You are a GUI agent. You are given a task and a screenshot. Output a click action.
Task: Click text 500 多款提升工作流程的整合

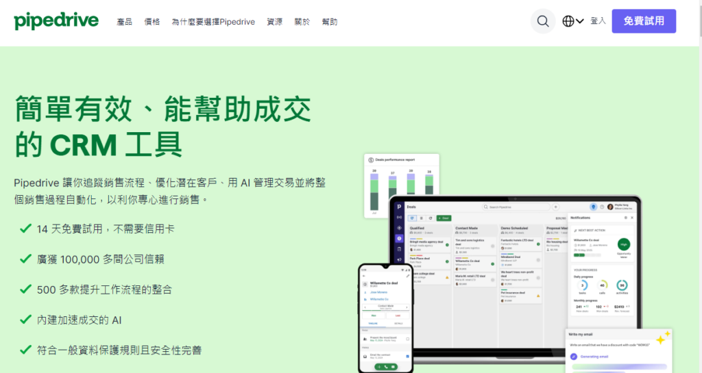tap(104, 290)
